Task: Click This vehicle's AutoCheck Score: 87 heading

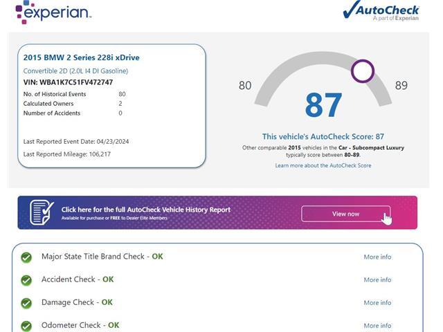Action: [323, 137]
